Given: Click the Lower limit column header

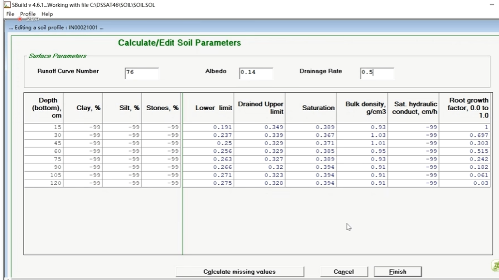Looking at the screenshot, I should (209, 108).
